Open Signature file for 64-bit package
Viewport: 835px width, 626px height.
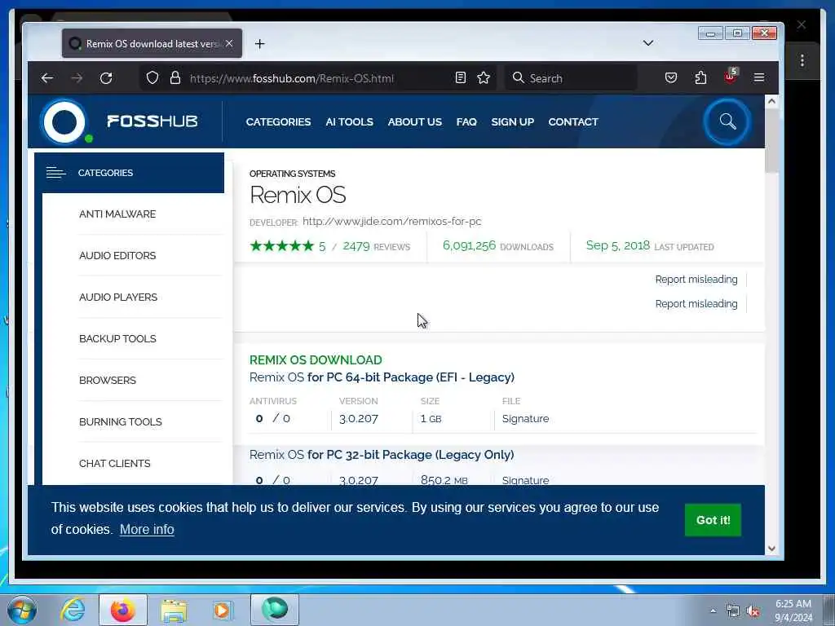pyautogui.click(x=525, y=418)
